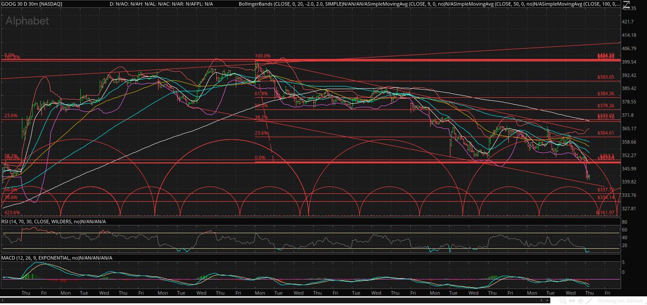This screenshot has height=305, width=647.
Task: Select the zoom magnifier tool icon
Action: pos(563,301)
